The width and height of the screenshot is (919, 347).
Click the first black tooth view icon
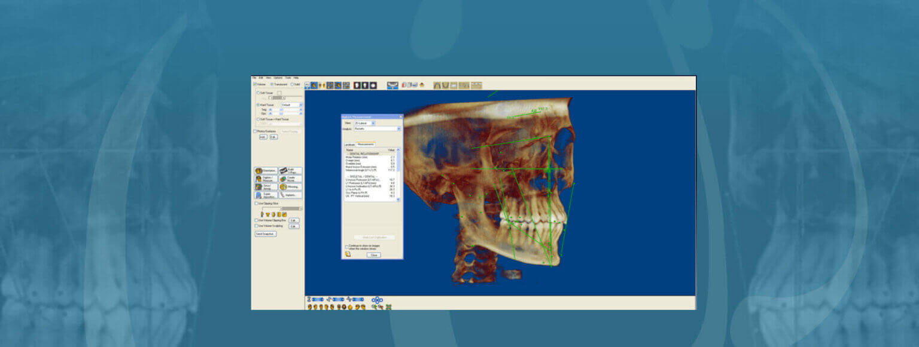[357, 85]
